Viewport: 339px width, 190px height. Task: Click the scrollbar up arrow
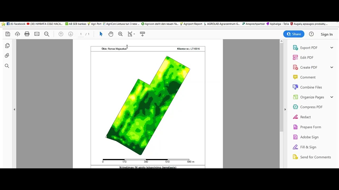[x=282, y=41]
